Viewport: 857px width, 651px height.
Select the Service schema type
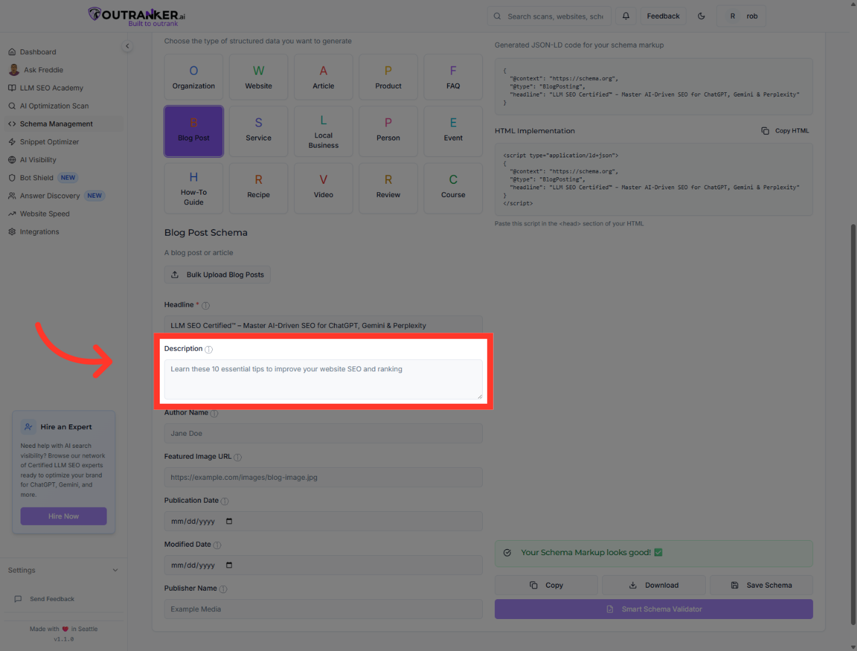[259, 131]
